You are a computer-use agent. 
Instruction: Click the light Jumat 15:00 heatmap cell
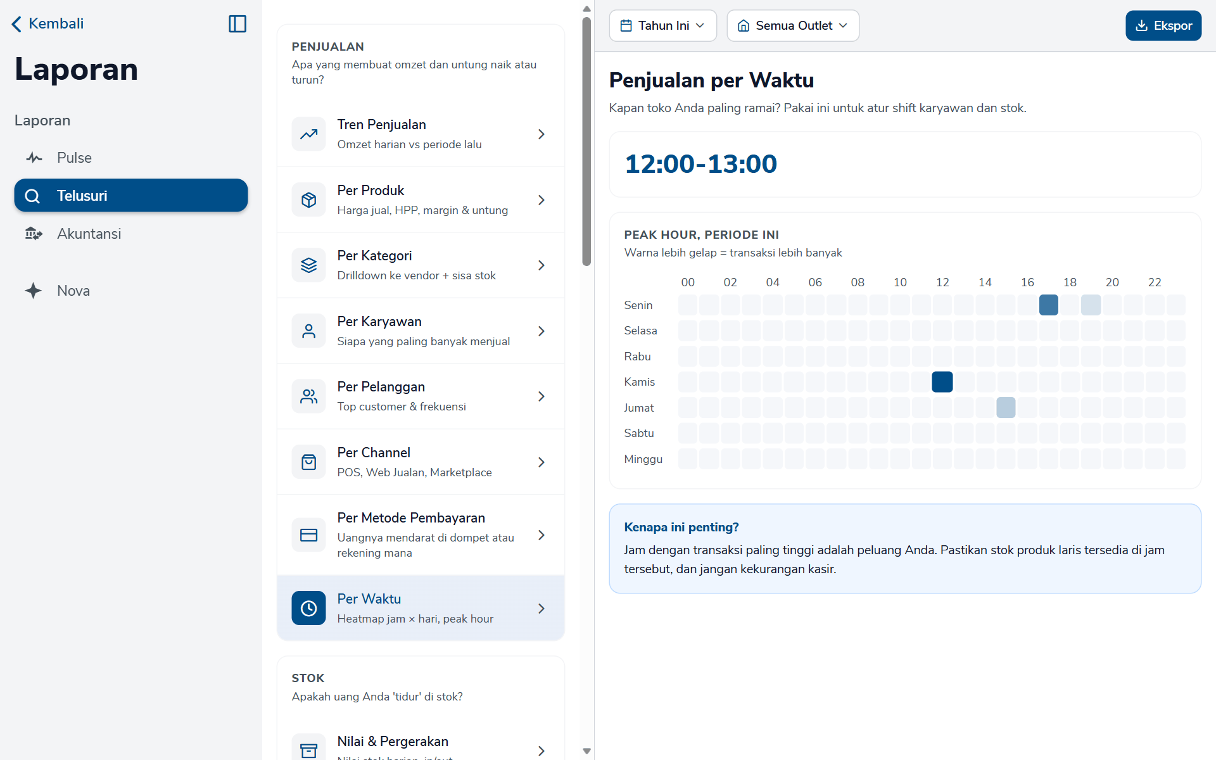[1006, 408]
